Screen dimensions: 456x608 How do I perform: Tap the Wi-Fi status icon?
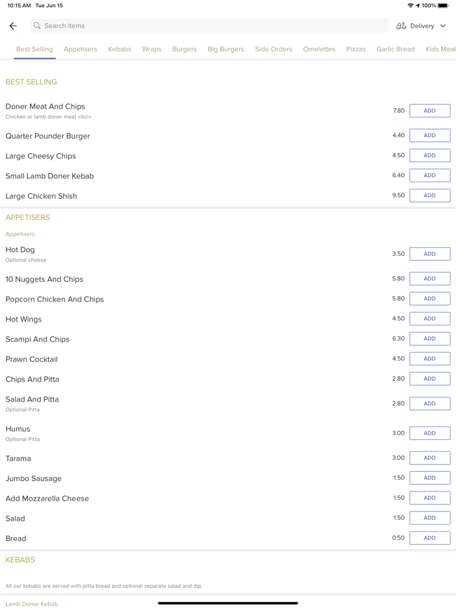pyautogui.click(x=410, y=6)
